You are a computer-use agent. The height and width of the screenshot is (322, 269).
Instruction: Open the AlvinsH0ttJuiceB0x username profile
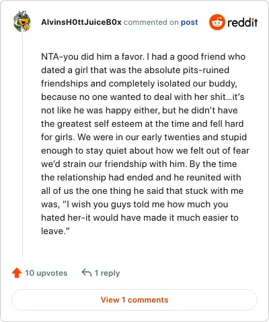(81, 22)
